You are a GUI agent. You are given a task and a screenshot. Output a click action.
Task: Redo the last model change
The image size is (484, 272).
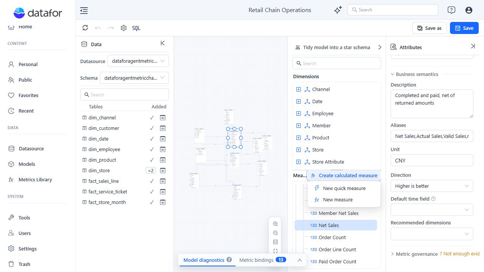111,28
